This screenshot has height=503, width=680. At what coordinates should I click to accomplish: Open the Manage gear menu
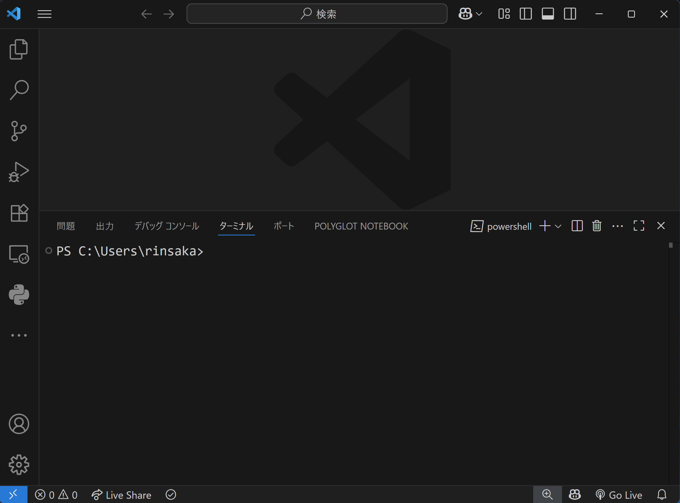point(19,465)
